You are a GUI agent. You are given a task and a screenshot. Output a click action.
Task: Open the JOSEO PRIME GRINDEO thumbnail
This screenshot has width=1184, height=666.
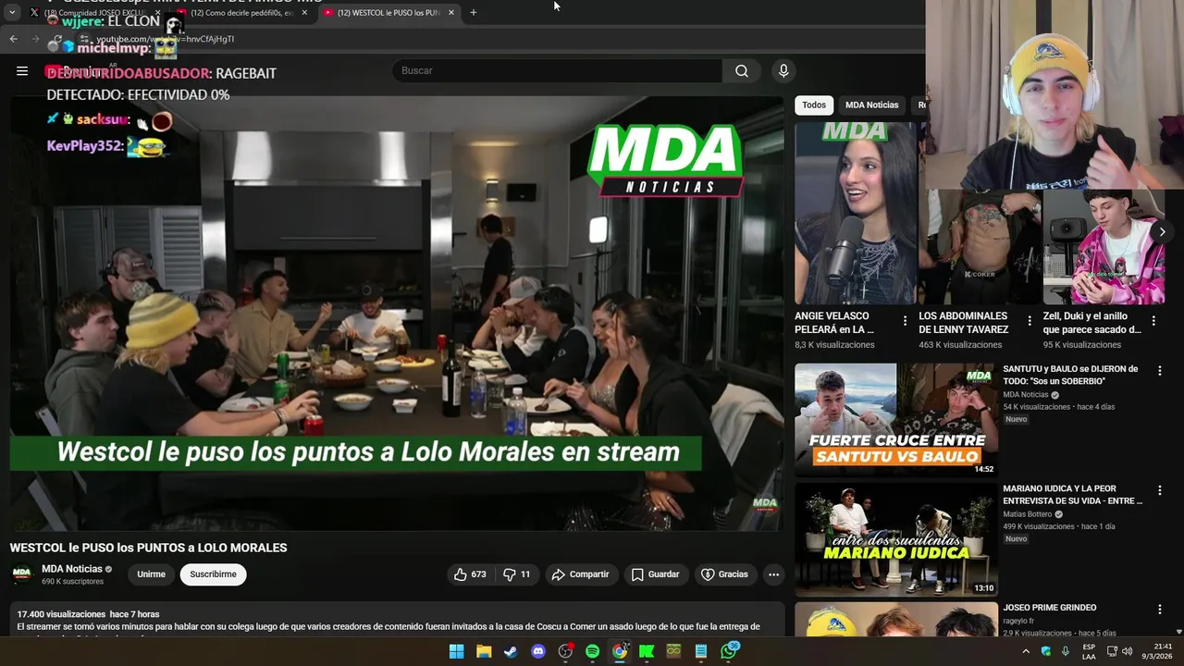(x=896, y=620)
